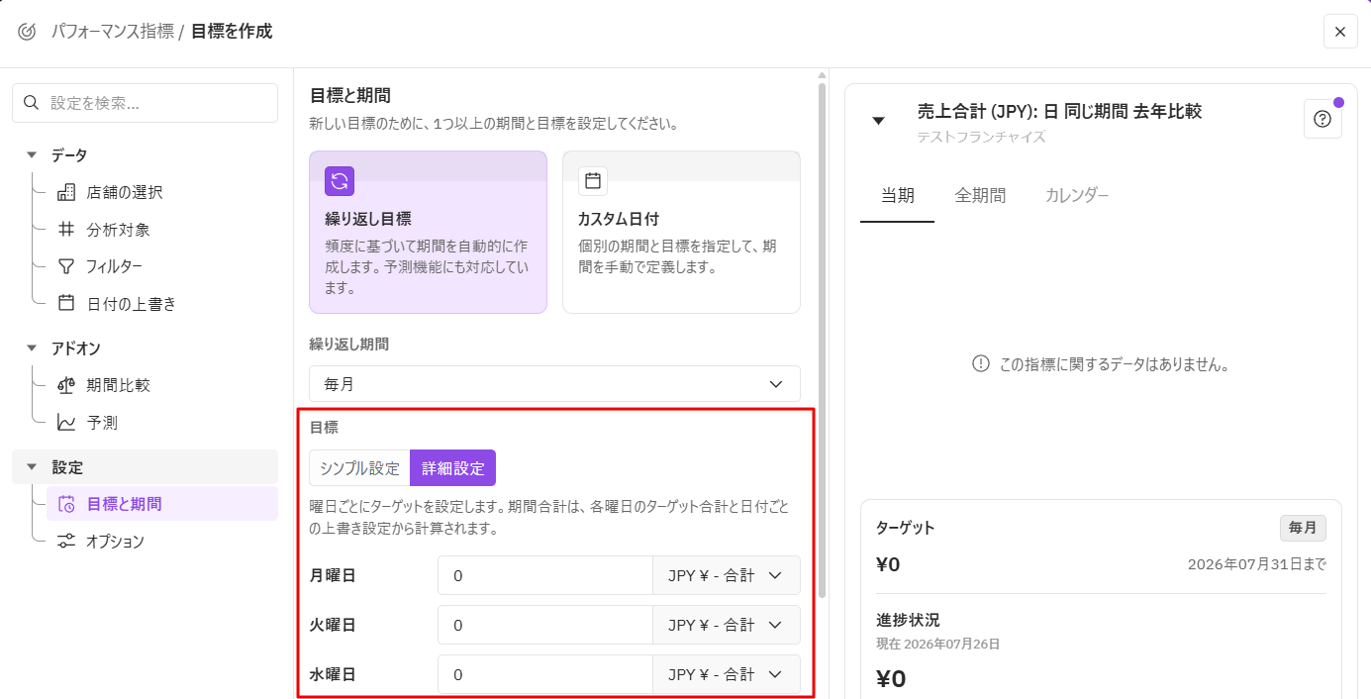Choose the 繰り返し目標 card

click(428, 233)
